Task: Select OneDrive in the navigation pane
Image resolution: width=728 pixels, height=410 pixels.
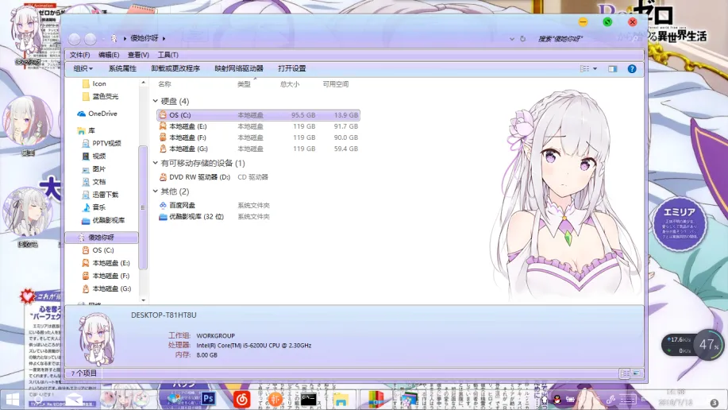Action: (102, 114)
